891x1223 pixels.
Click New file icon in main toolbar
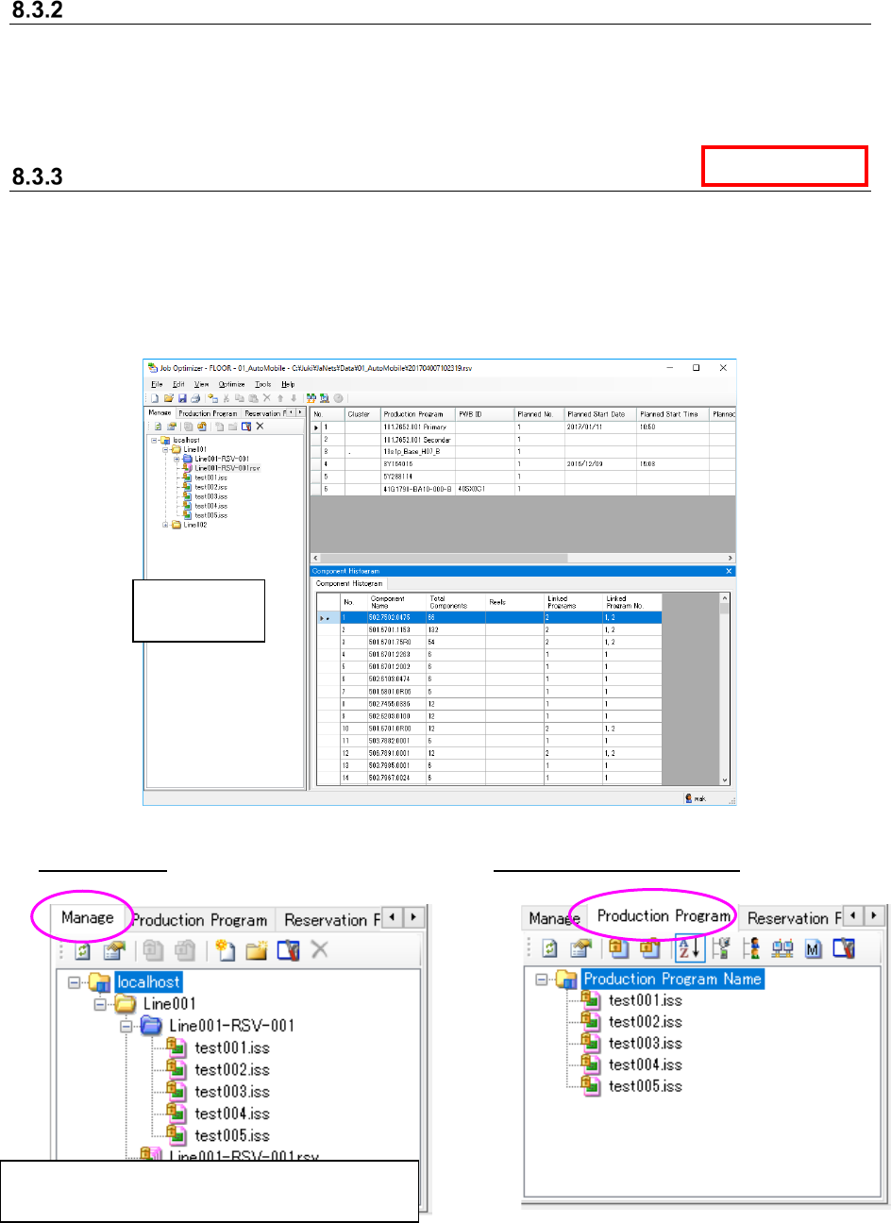155,398
